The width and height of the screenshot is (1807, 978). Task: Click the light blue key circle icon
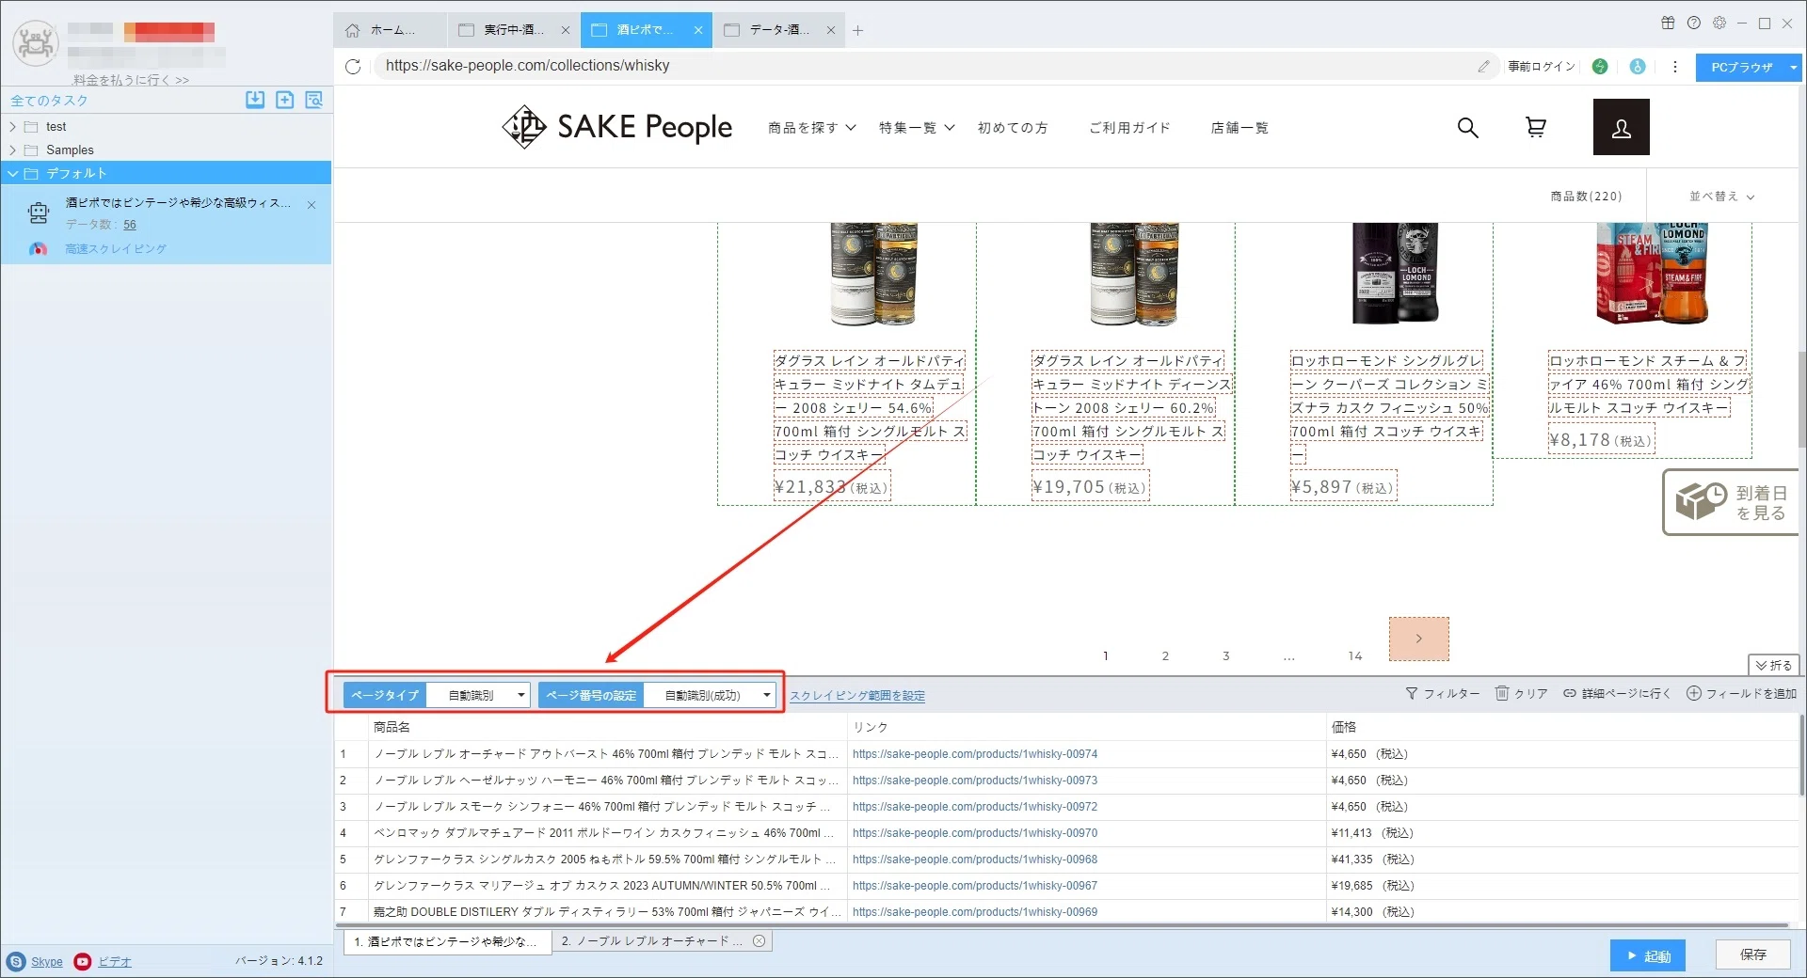[x=1638, y=66]
